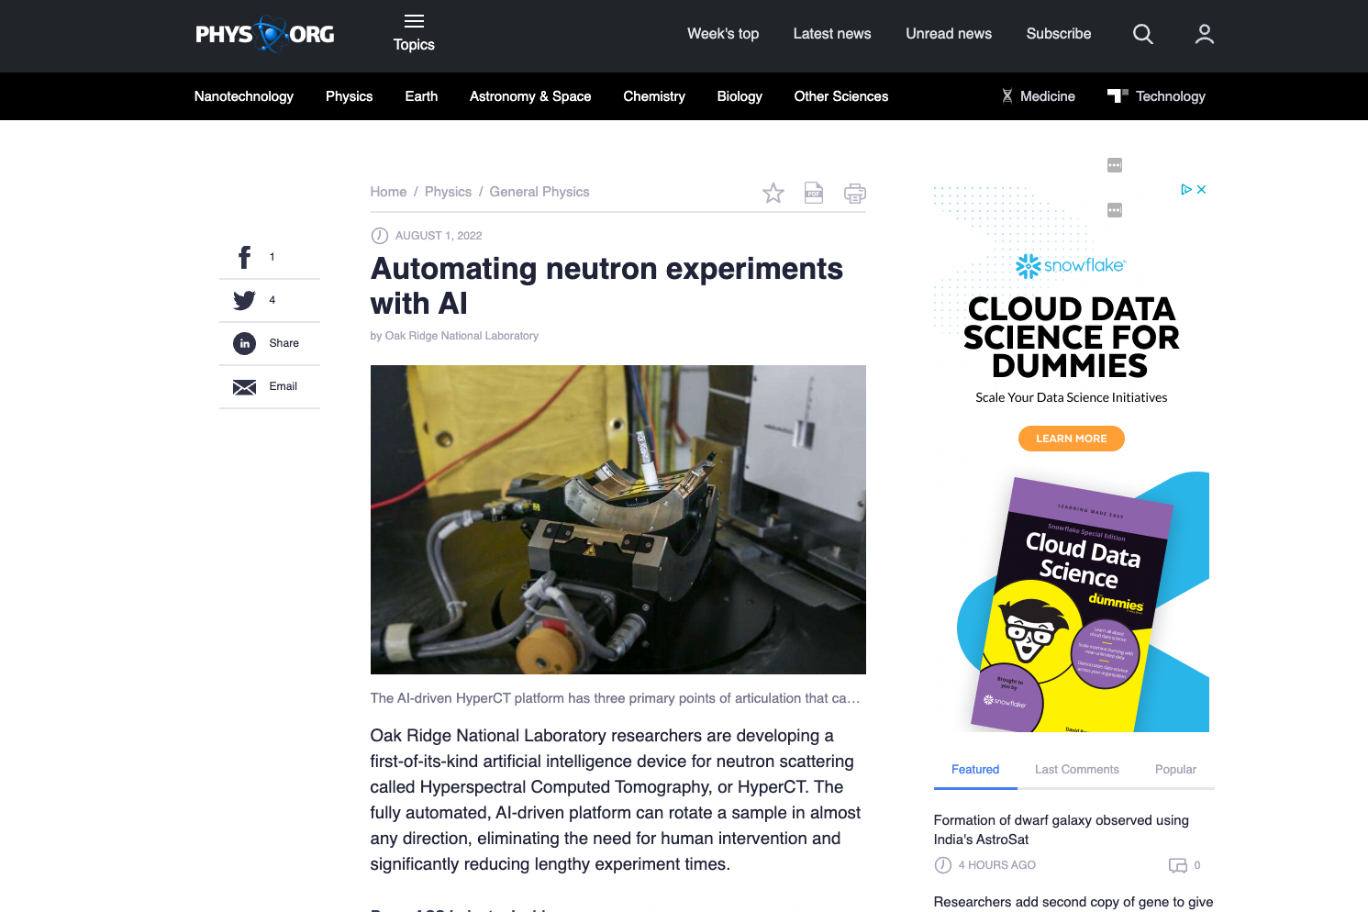Go to Week's top articles

[723, 34]
